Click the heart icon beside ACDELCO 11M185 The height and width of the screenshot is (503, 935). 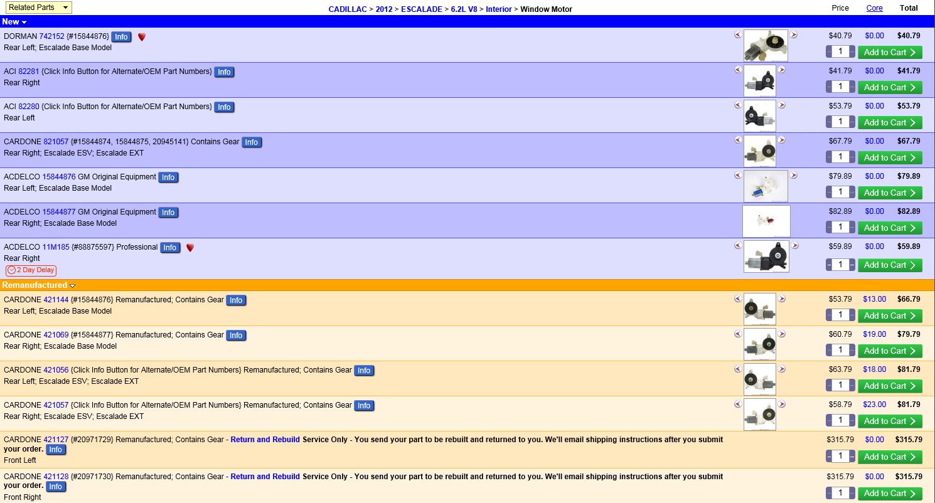190,248
